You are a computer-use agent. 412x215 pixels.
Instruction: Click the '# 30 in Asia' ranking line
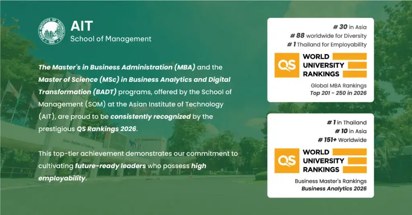click(x=348, y=27)
